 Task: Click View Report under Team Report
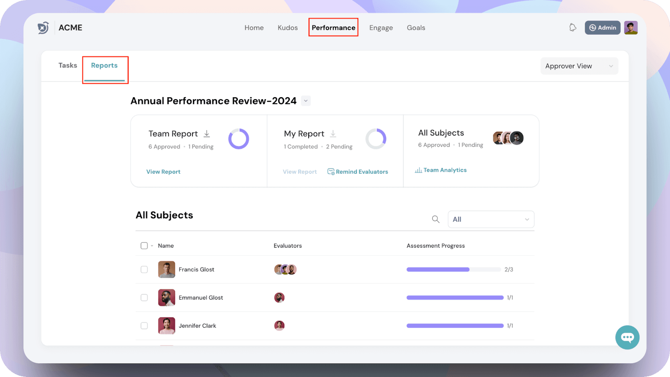tap(163, 172)
